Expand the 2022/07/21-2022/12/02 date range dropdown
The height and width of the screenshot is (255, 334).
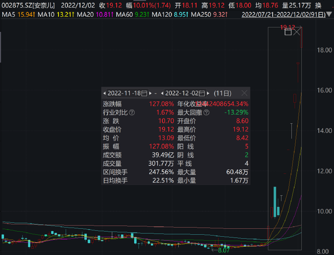point(329,14)
